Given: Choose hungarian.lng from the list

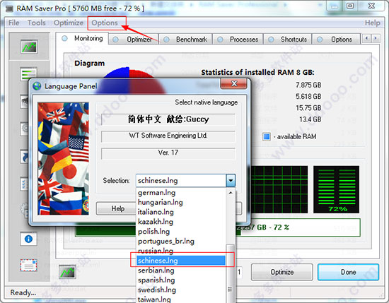Looking at the screenshot, I should (x=181, y=202).
